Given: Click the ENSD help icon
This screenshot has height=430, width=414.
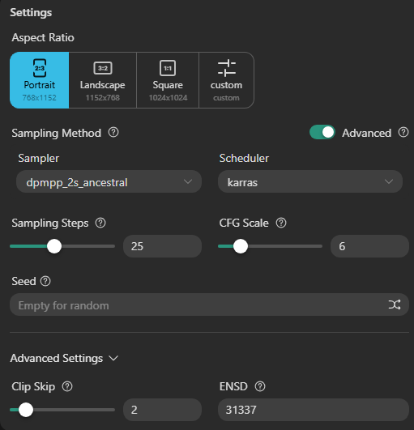Looking at the screenshot, I should pyautogui.click(x=260, y=386).
